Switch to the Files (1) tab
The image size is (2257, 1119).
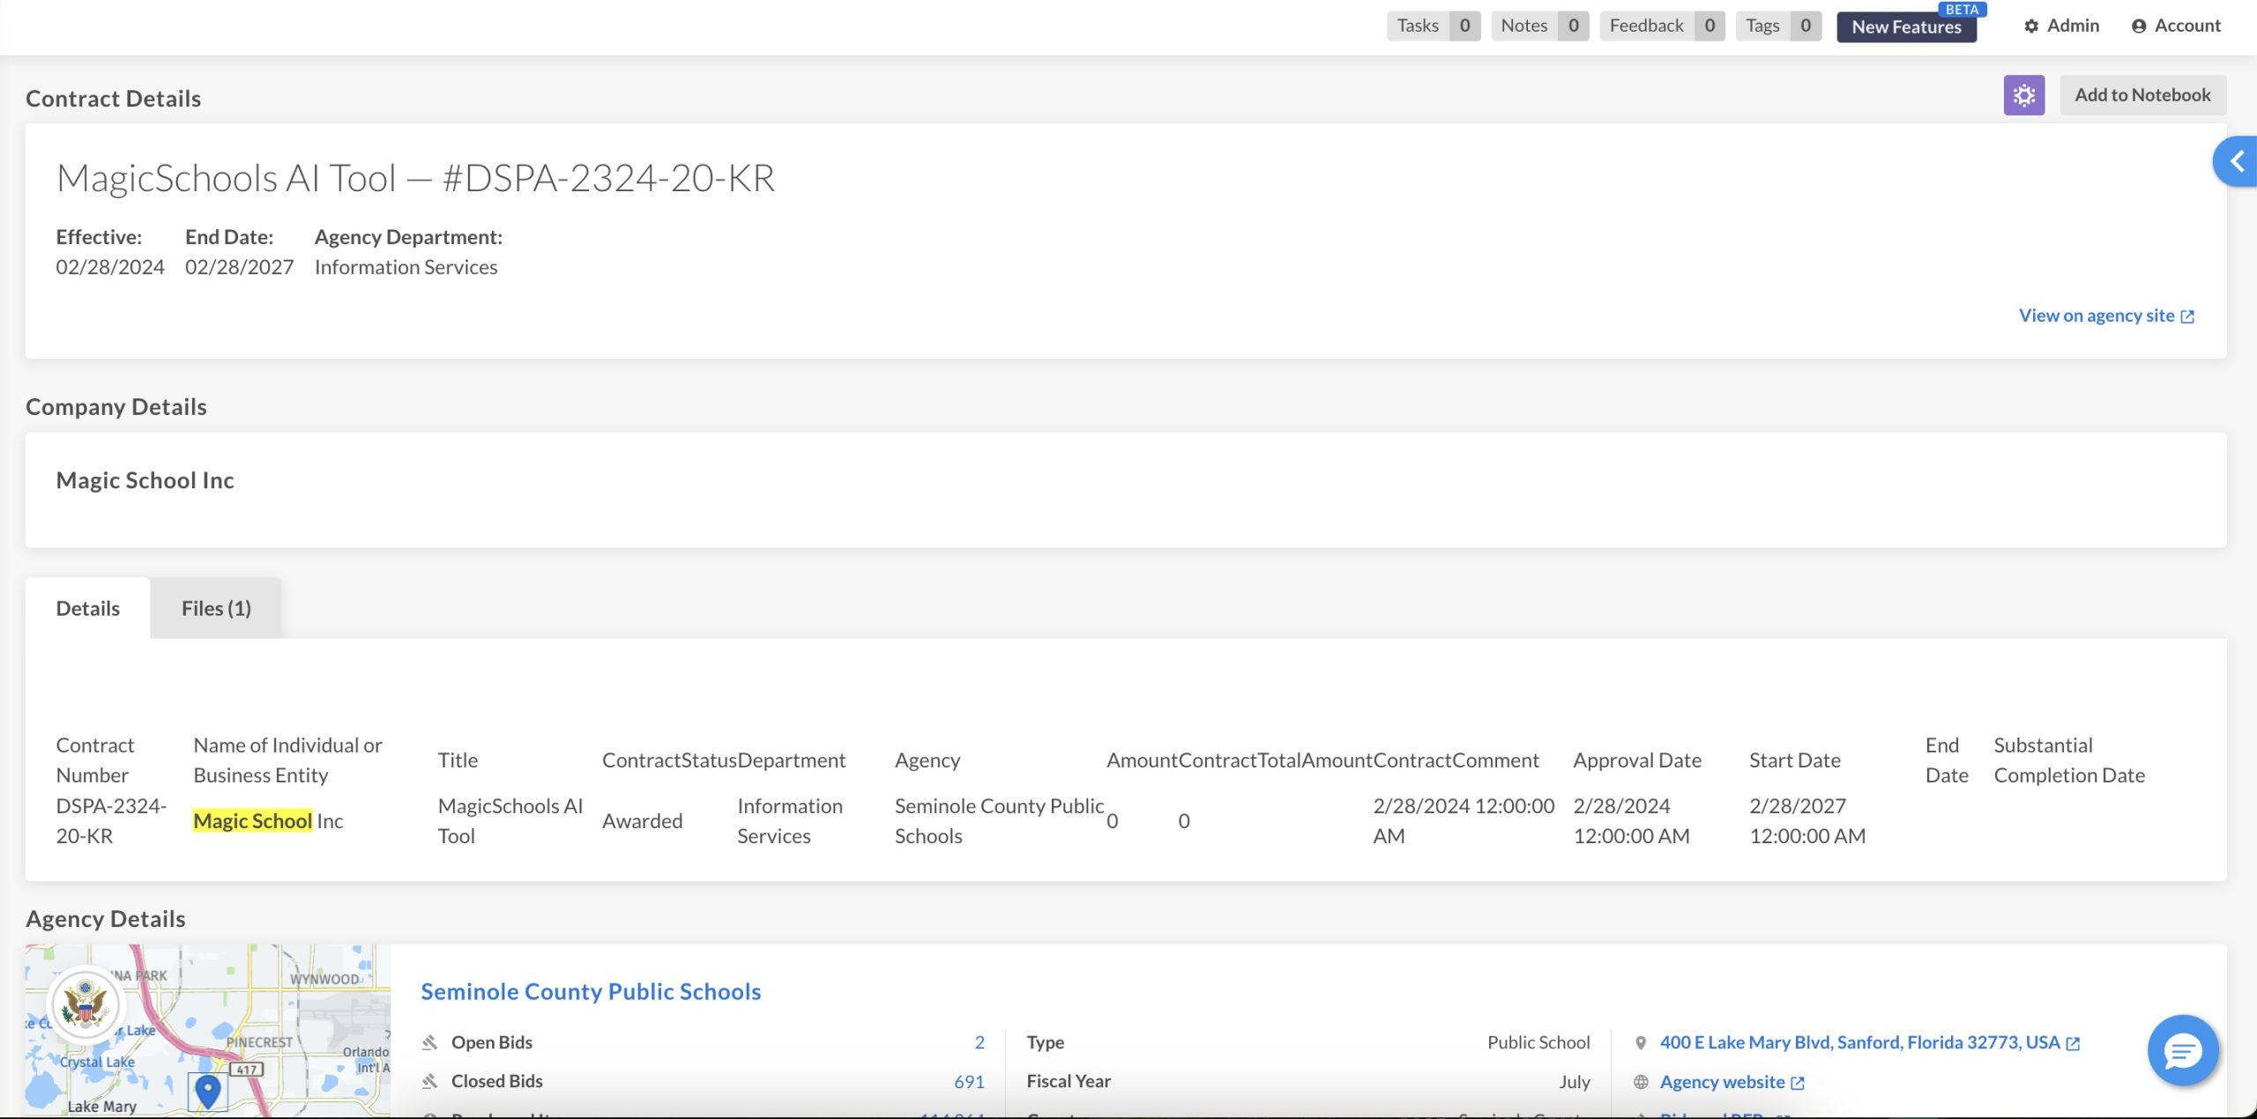216,609
